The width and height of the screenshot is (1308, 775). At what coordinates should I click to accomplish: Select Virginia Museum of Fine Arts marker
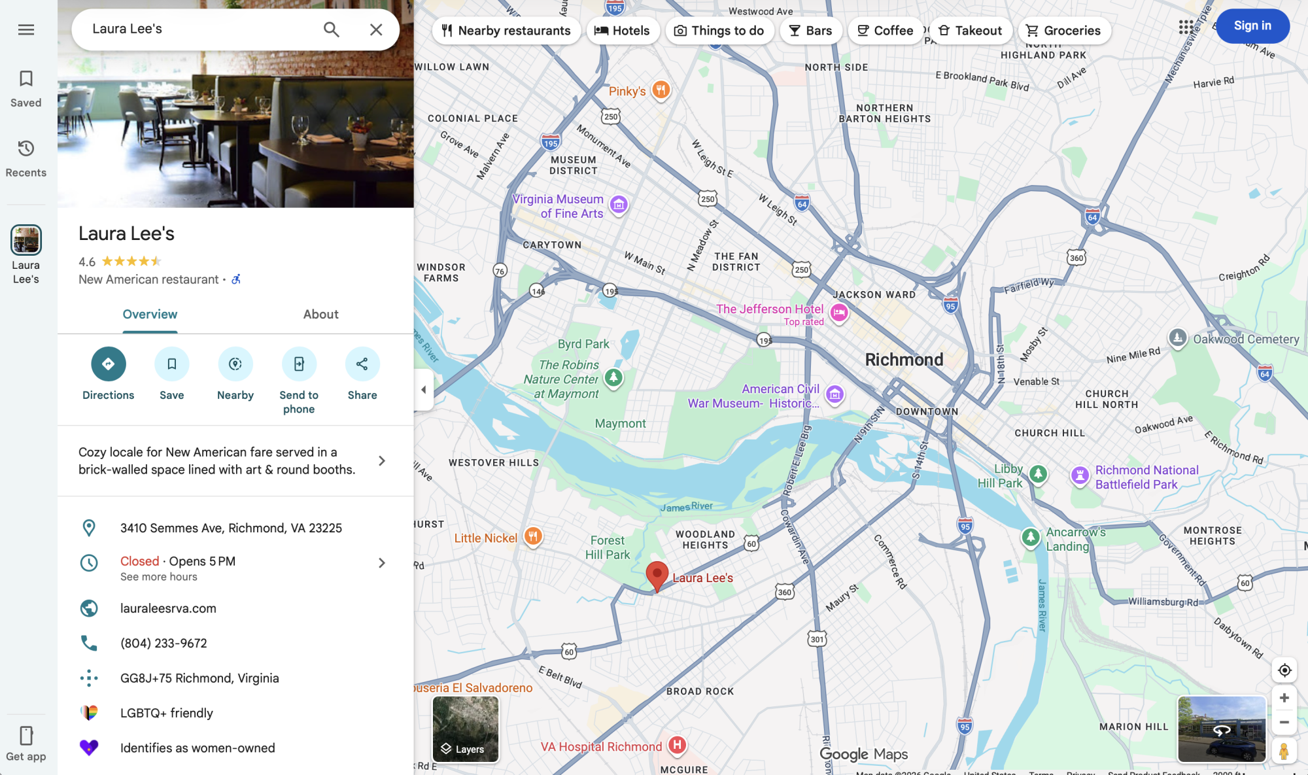click(x=619, y=205)
